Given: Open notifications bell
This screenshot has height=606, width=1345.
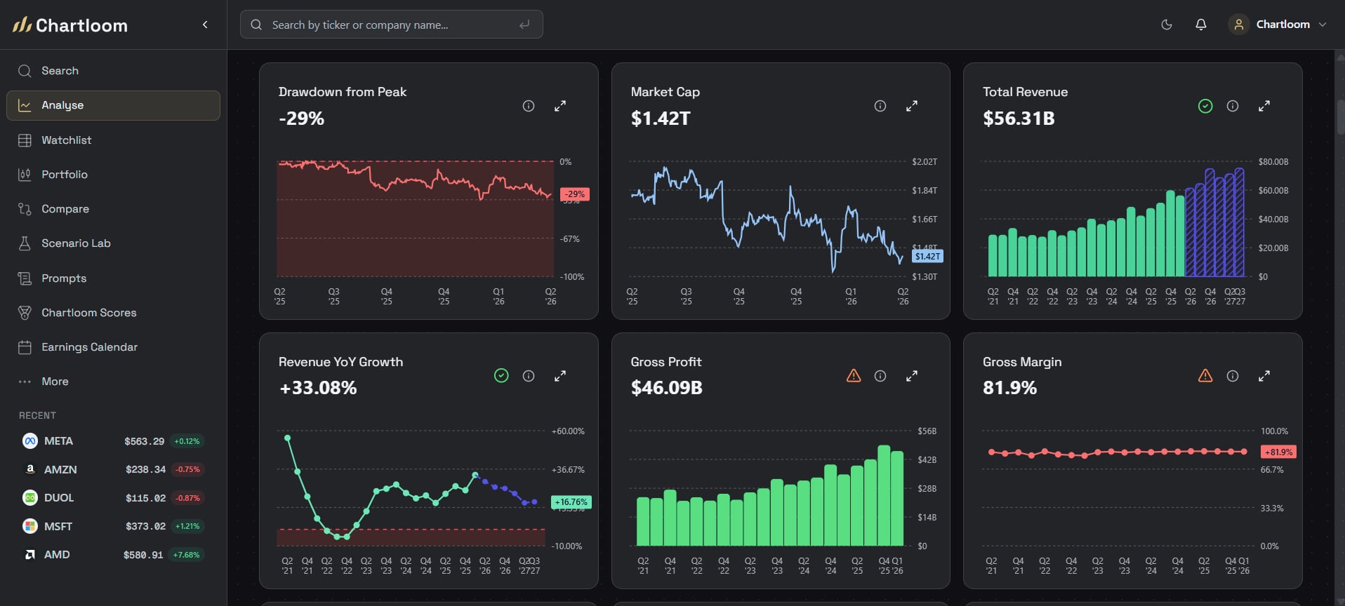Looking at the screenshot, I should (x=1201, y=25).
